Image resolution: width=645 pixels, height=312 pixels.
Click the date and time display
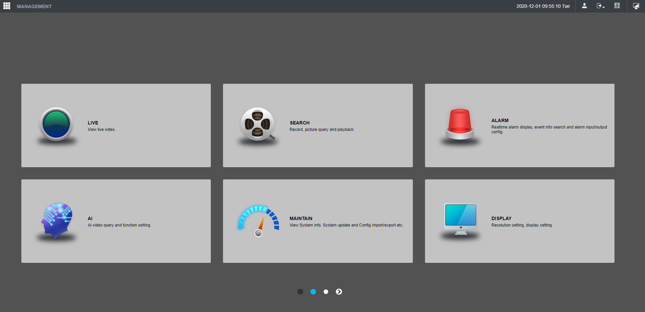(543, 6)
